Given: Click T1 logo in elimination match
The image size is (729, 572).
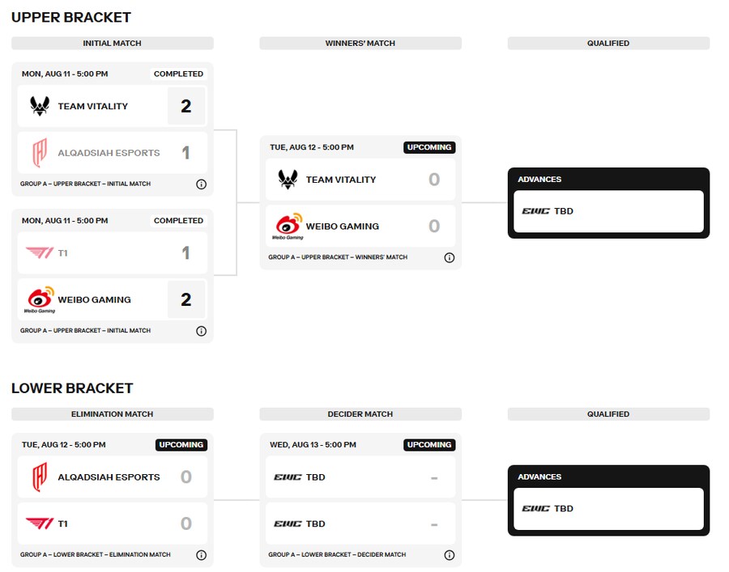Looking at the screenshot, I should point(40,523).
